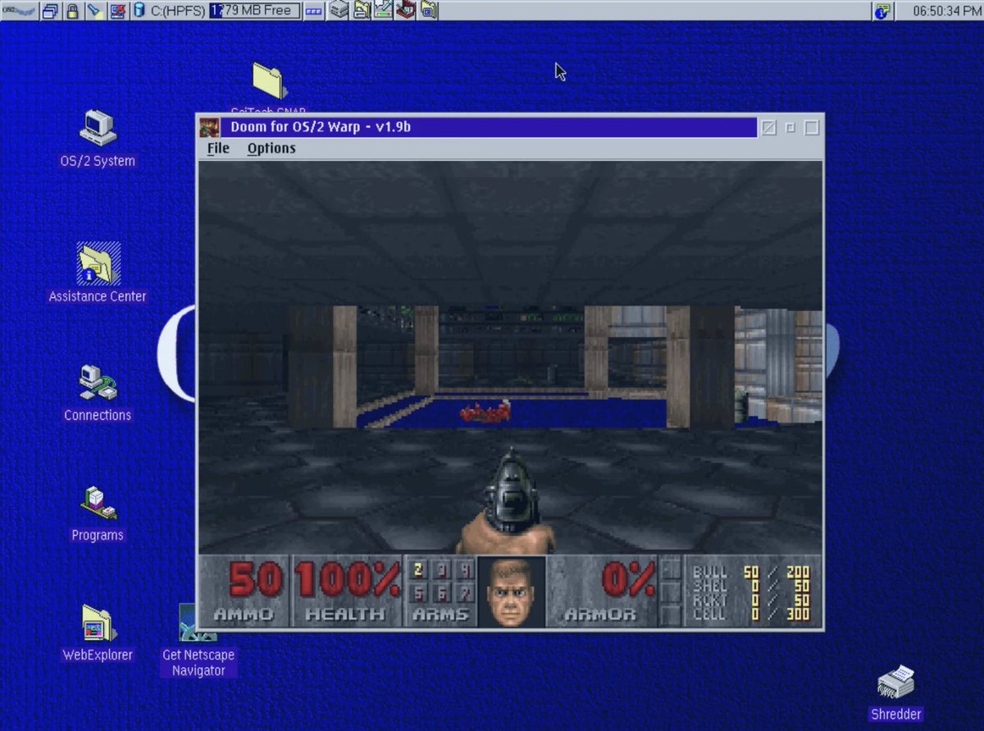Maximize the Doom window with the large-square button

coord(812,127)
